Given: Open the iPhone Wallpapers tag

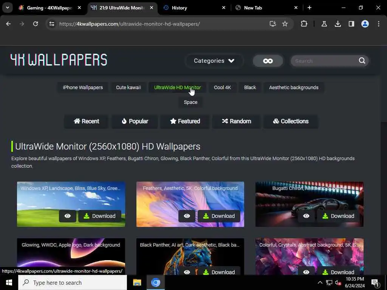Looking at the screenshot, I should click(x=83, y=88).
